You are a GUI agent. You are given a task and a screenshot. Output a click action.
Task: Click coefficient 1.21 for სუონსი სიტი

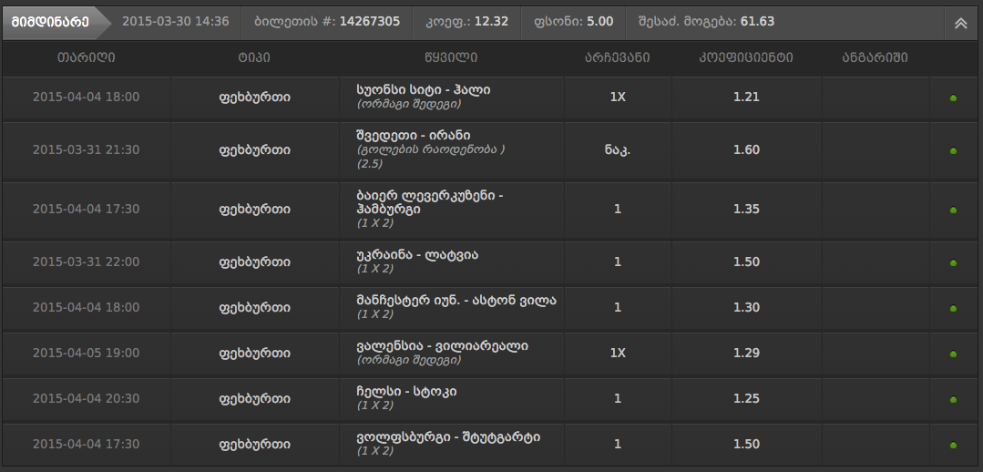click(x=746, y=97)
